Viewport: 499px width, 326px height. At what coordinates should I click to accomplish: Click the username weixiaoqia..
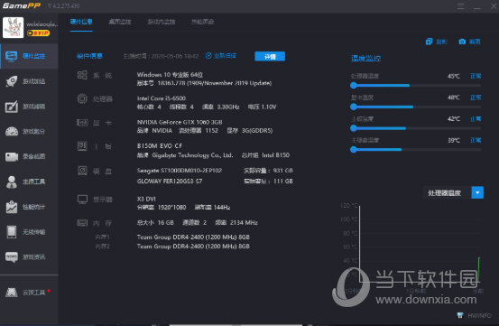click(x=42, y=23)
